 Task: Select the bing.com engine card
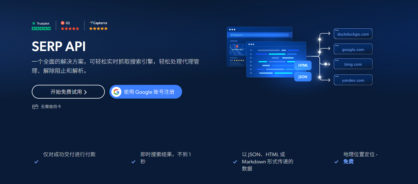pos(353,64)
